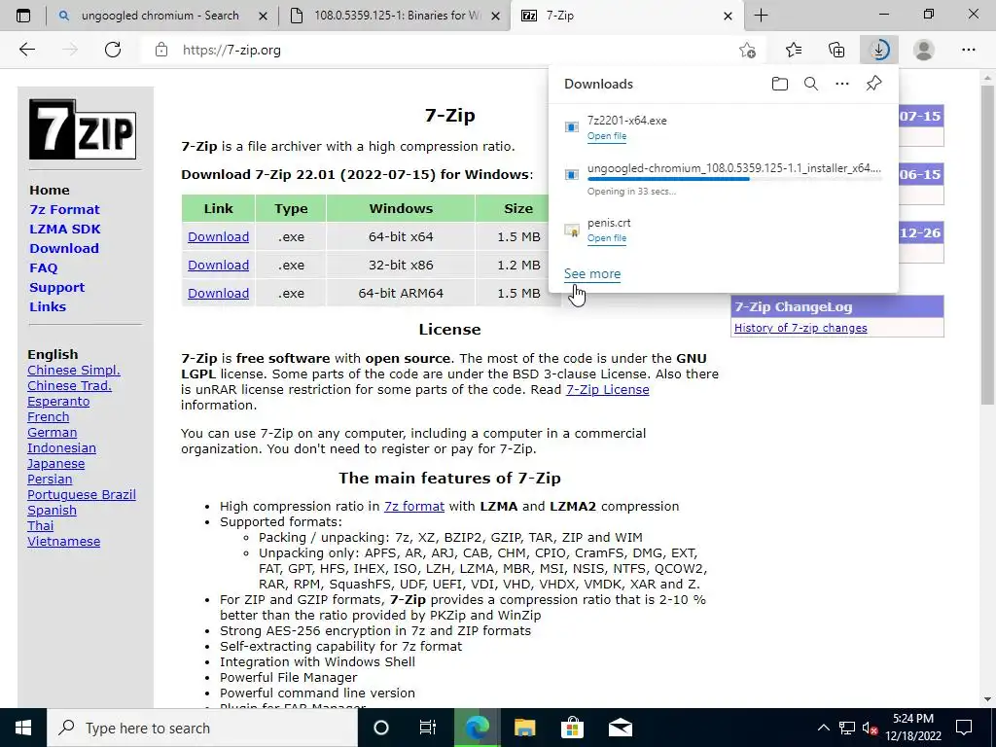The width and height of the screenshot is (996, 747).
Task: Click the taskbar clock and date
Action: tap(912, 728)
